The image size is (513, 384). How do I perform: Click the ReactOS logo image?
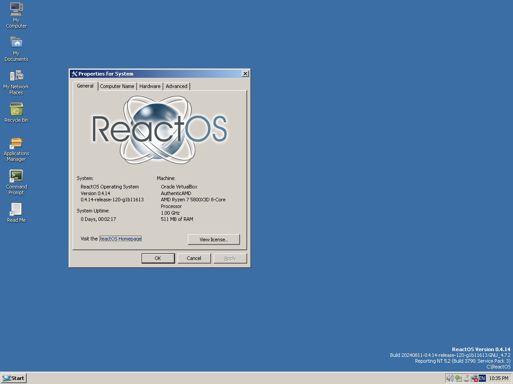pyautogui.click(x=160, y=130)
